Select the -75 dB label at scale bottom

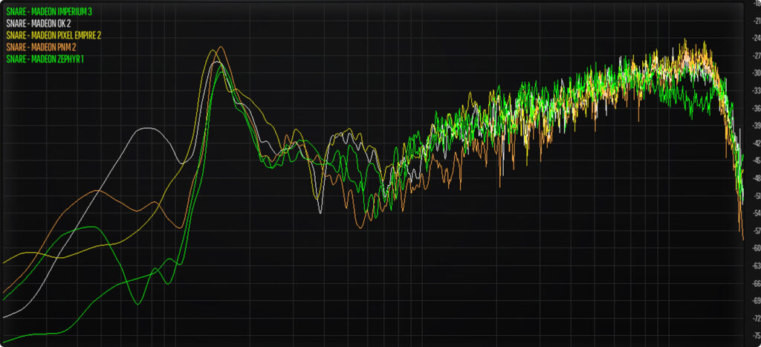[754, 336]
